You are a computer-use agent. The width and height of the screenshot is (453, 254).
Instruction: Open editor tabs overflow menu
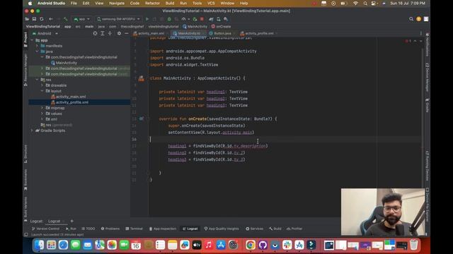(421, 33)
